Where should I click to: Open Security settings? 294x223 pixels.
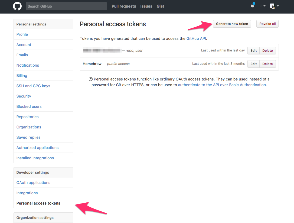coord(44,96)
